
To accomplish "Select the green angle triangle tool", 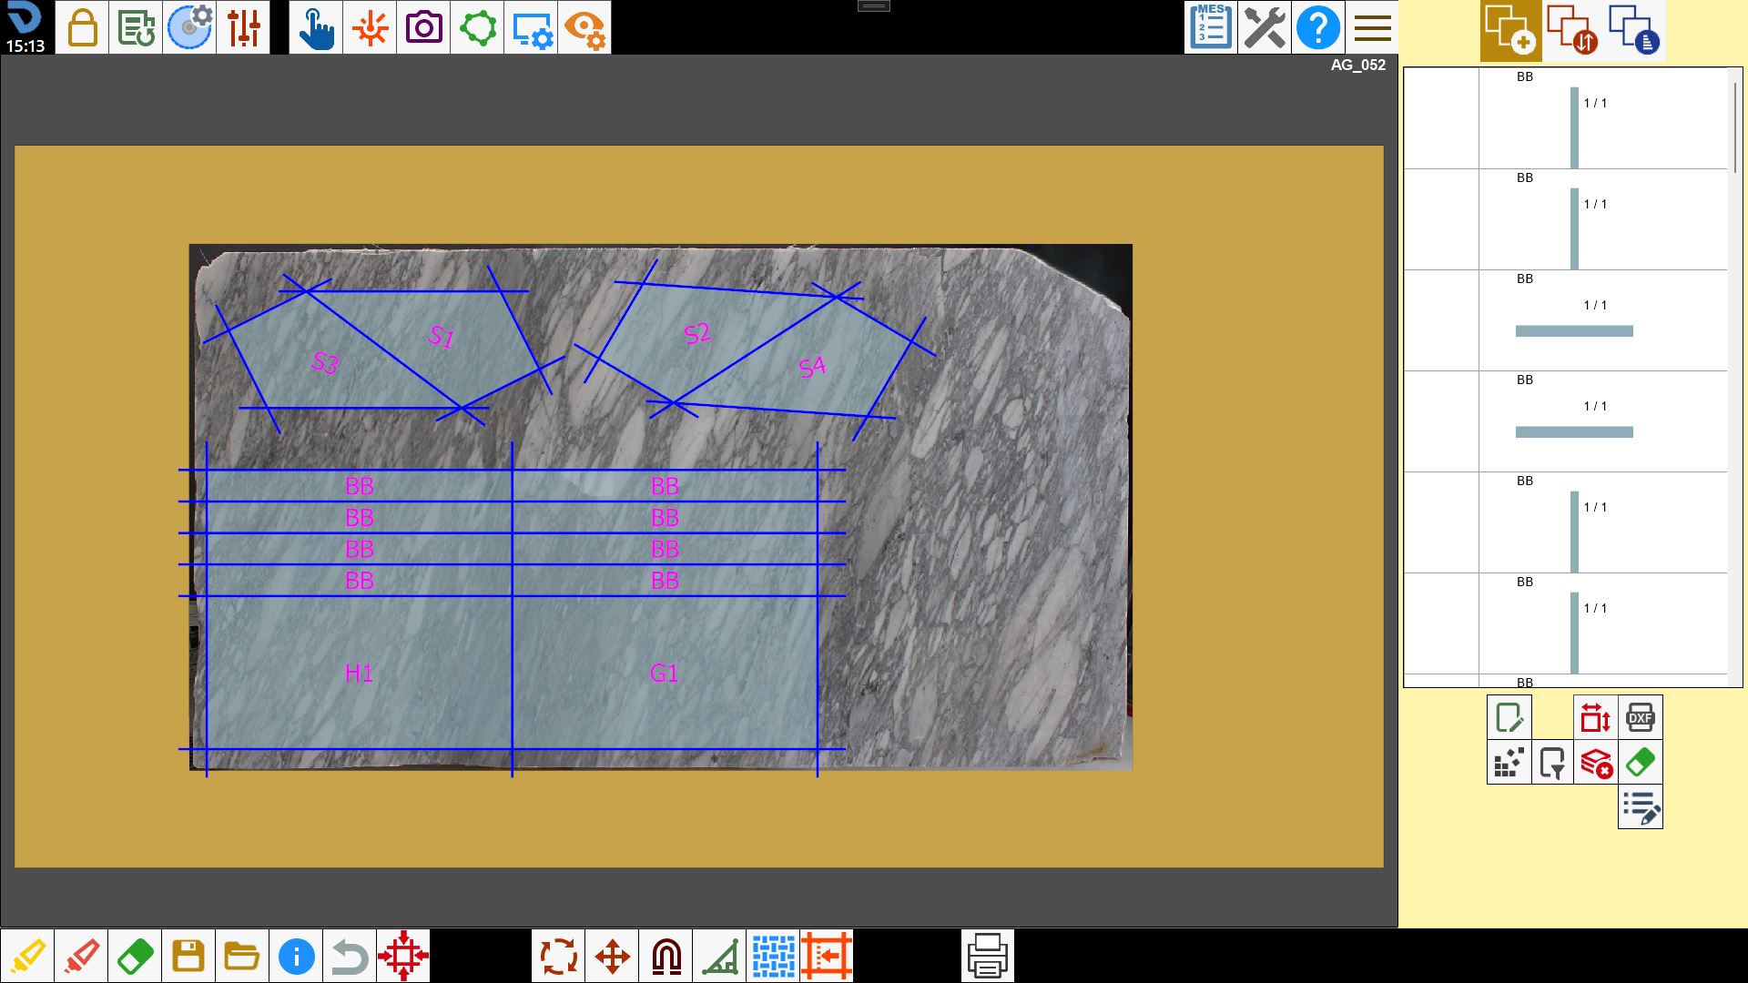I will pyautogui.click(x=719, y=956).
